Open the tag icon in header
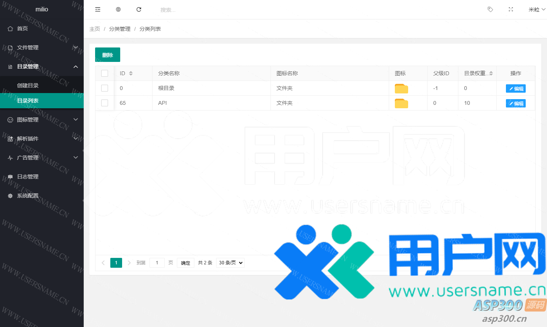This screenshot has width=547, height=327. coord(490,9)
